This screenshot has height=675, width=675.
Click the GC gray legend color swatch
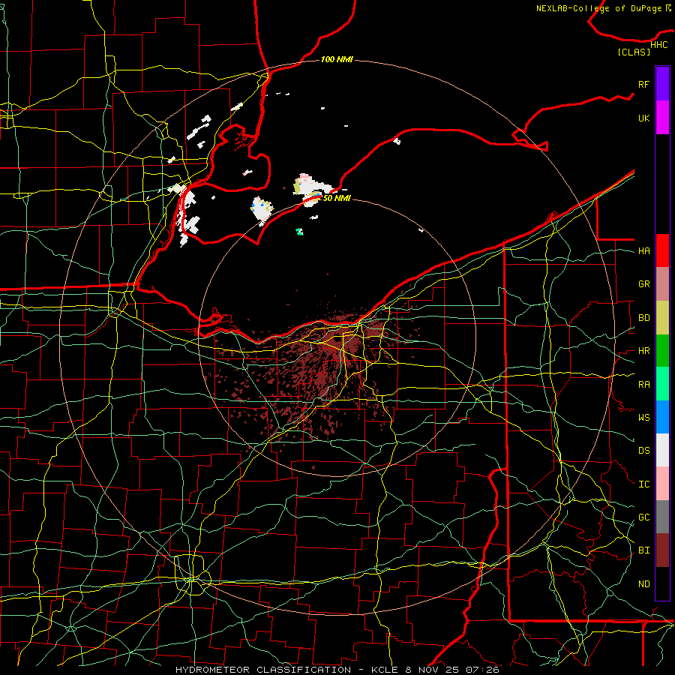point(662,517)
